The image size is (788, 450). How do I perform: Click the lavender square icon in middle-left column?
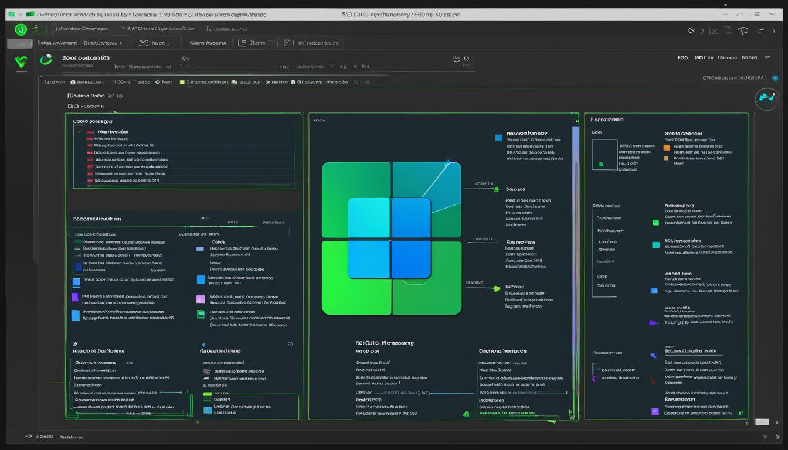point(200,299)
